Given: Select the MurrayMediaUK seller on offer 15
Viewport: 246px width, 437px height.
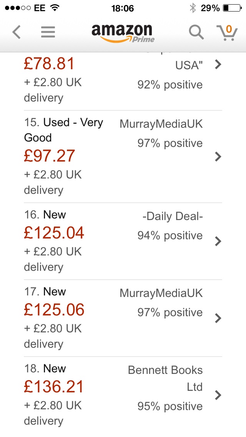Looking at the screenshot, I should point(161,124).
